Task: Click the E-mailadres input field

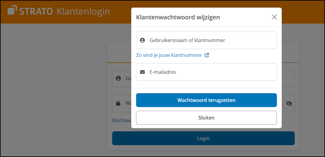Action: point(206,72)
